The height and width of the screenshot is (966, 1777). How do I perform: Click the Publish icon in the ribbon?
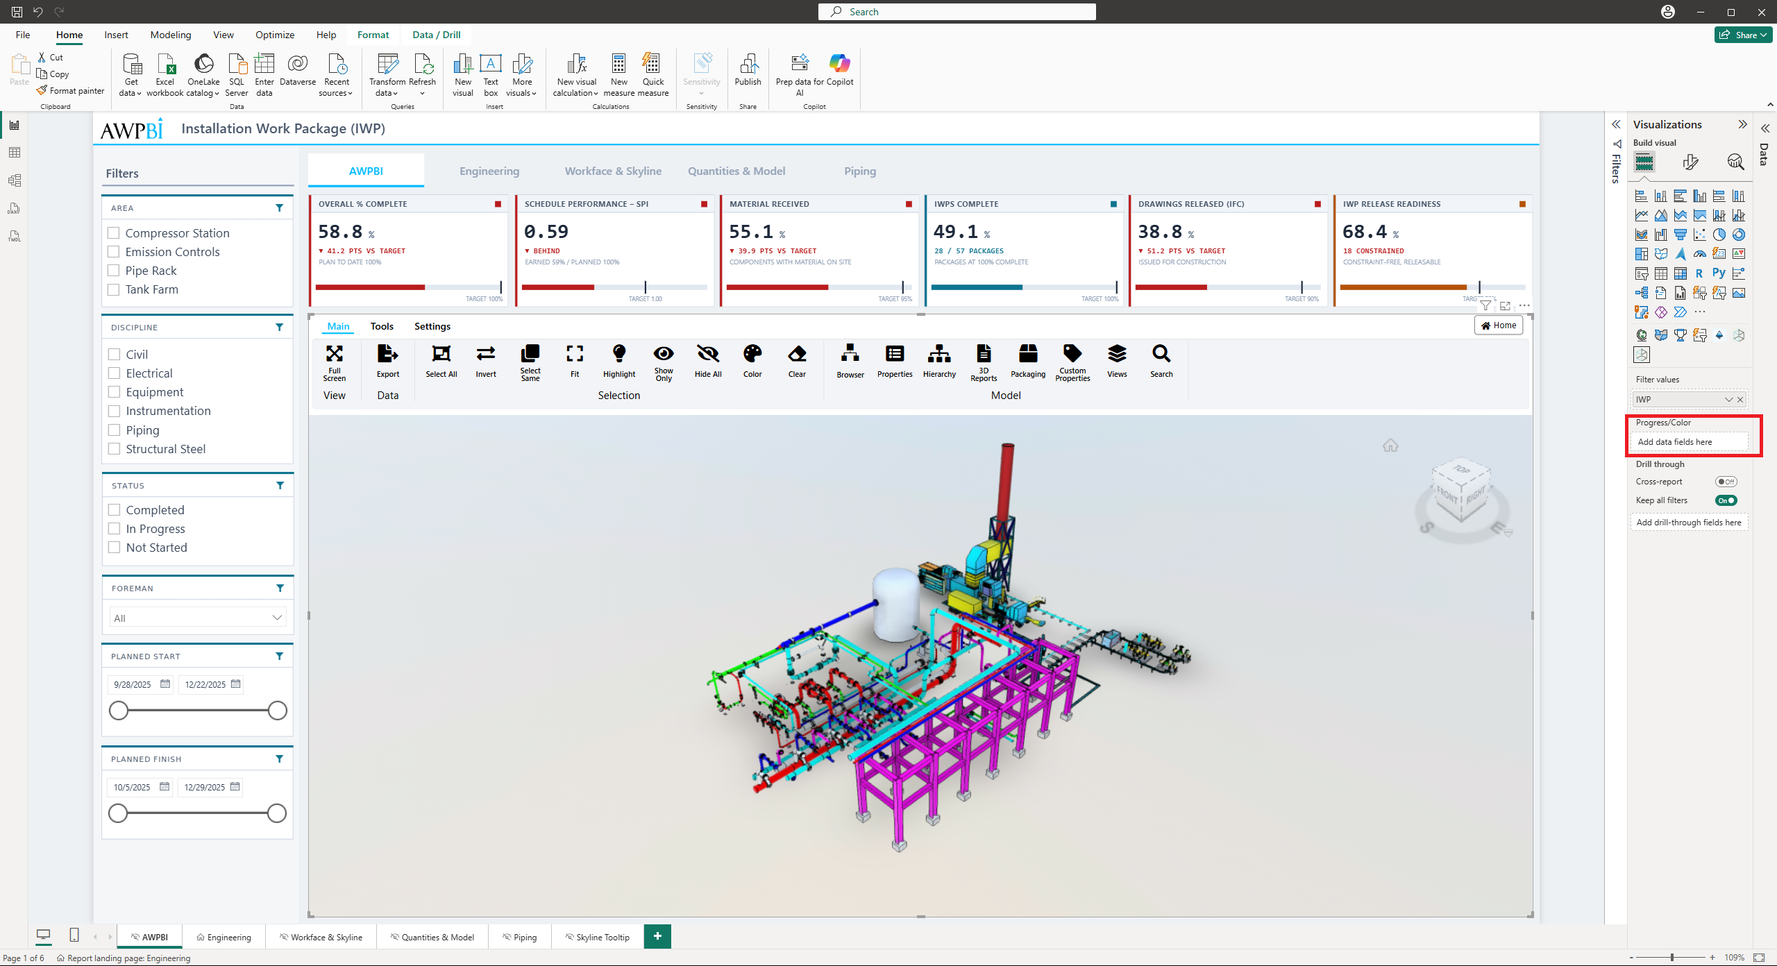tap(748, 69)
